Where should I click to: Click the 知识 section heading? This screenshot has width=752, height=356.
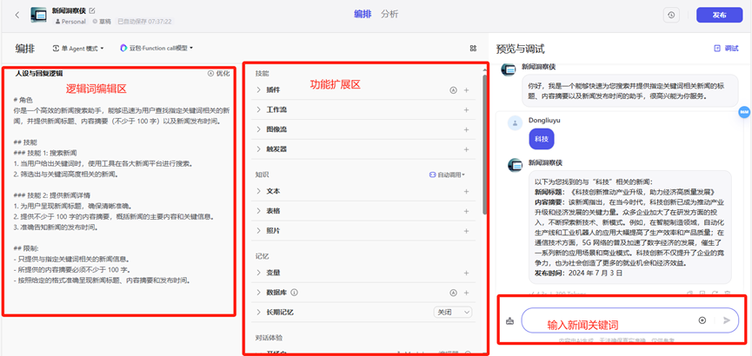pos(262,175)
